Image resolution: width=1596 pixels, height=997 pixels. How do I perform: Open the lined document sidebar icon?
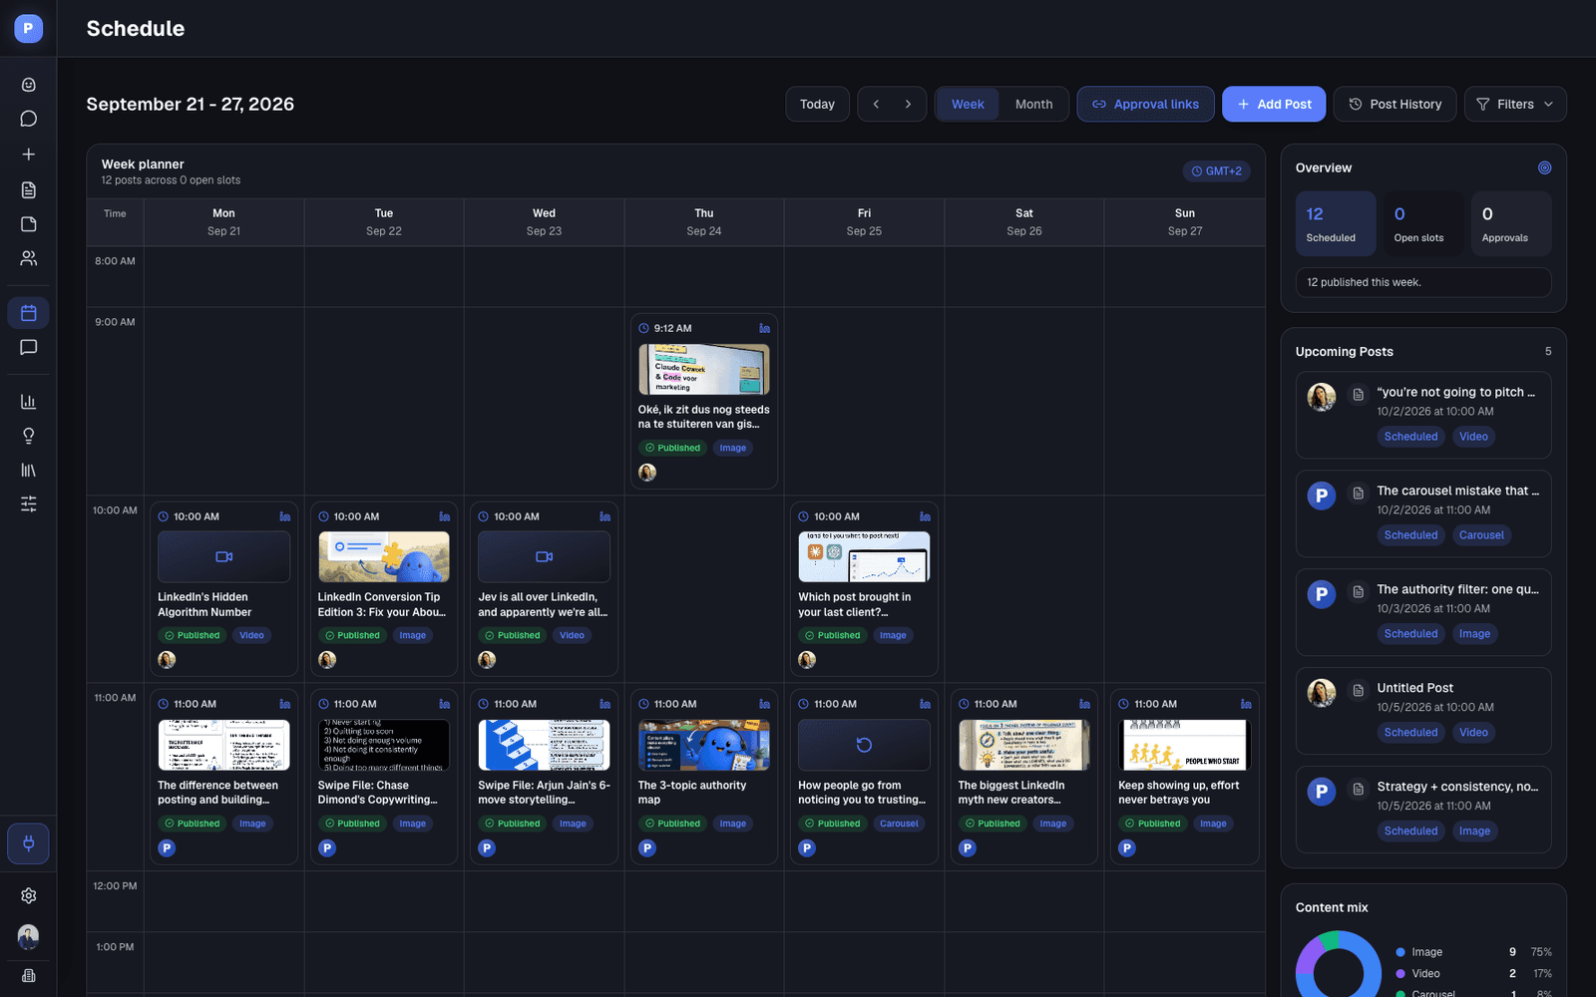click(29, 189)
